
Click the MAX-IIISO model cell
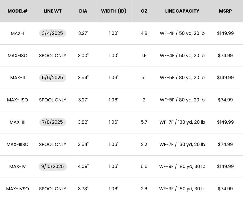tap(17, 145)
